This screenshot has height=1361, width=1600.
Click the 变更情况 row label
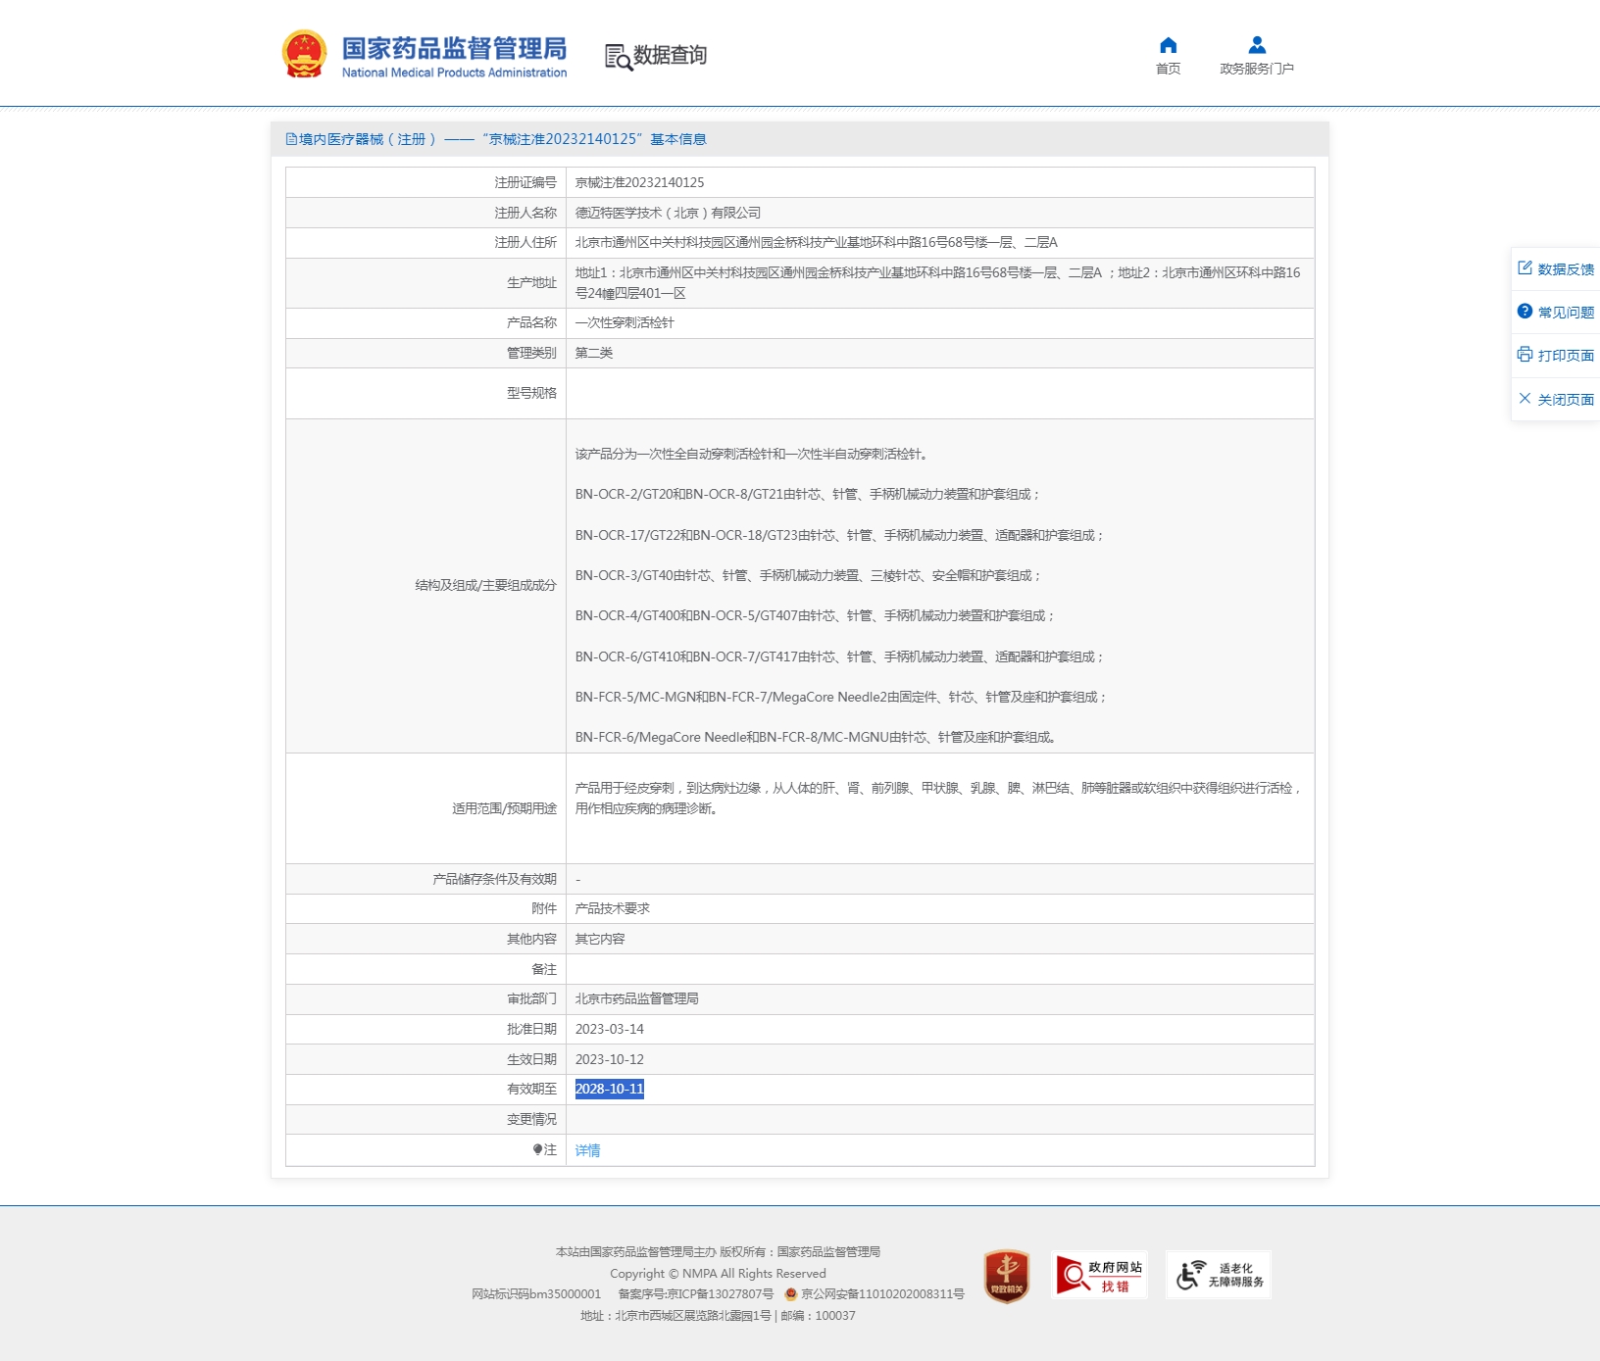pos(531,1119)
